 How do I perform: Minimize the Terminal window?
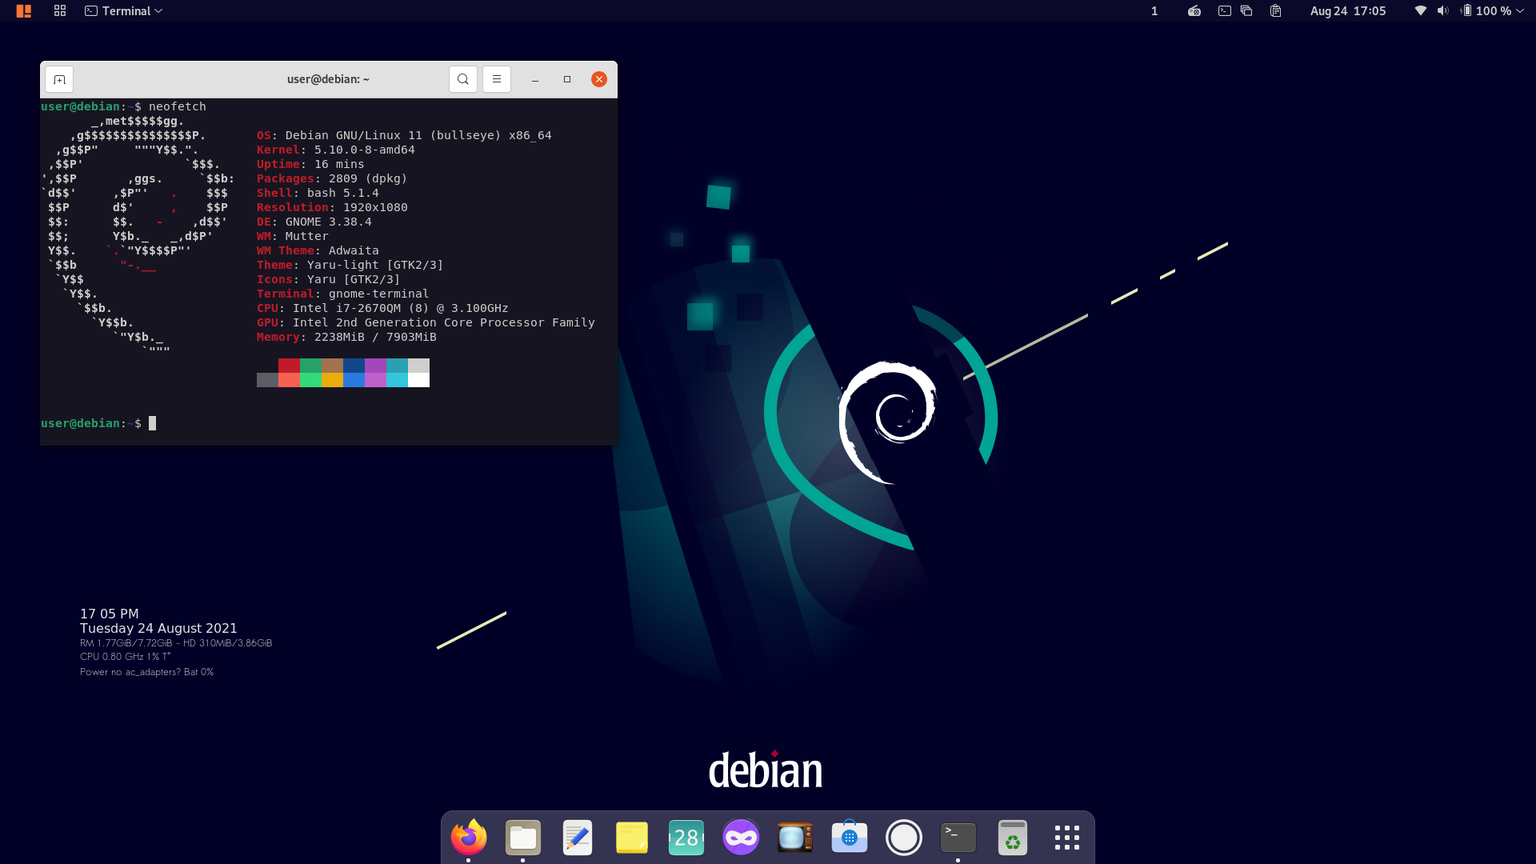535,79
